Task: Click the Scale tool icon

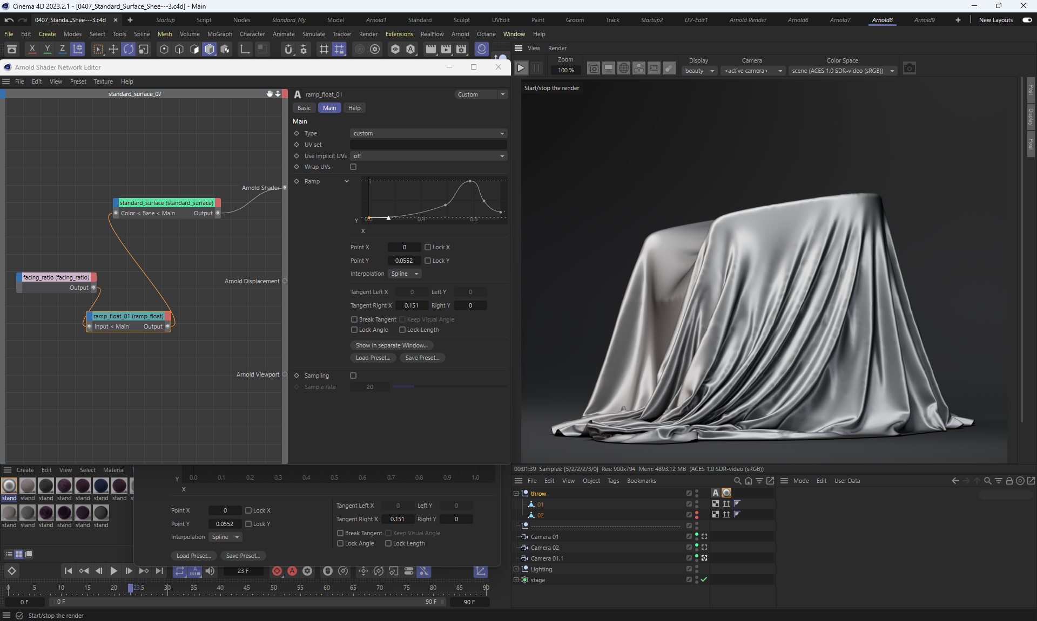Action: (x=144, y=50)
